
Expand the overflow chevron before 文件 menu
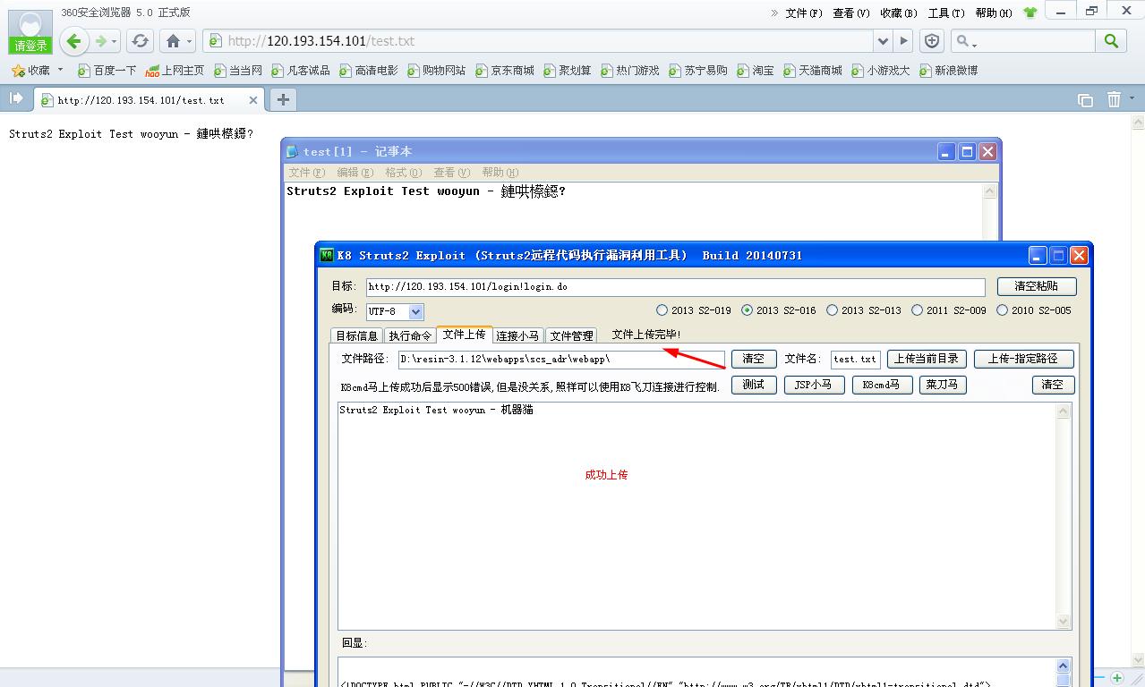(774, 13)
